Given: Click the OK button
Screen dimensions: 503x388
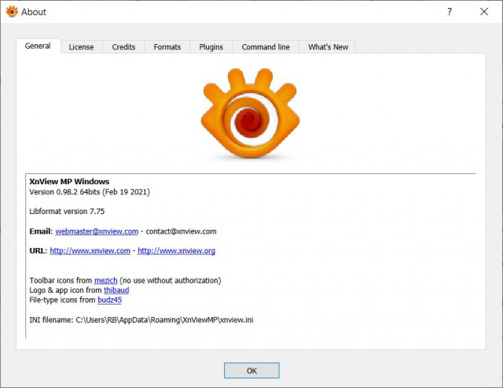Looking at the screenshot, I should point(251,371).
